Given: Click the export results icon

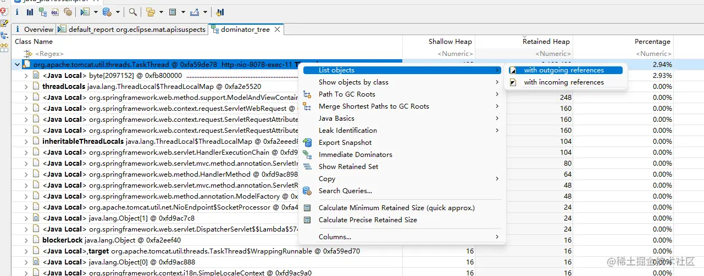Looking at the screenshot, I should pyautogui.click(x=195, y=12).
